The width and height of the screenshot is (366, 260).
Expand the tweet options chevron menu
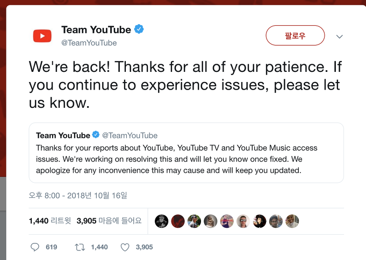(x=339, y=36)
